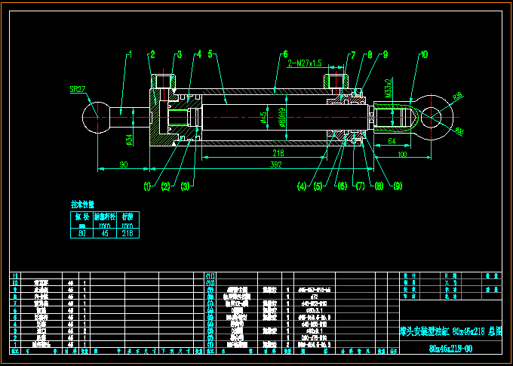Click the value 80 in specification table
513x366 pixels.
[x=81, y=233]
